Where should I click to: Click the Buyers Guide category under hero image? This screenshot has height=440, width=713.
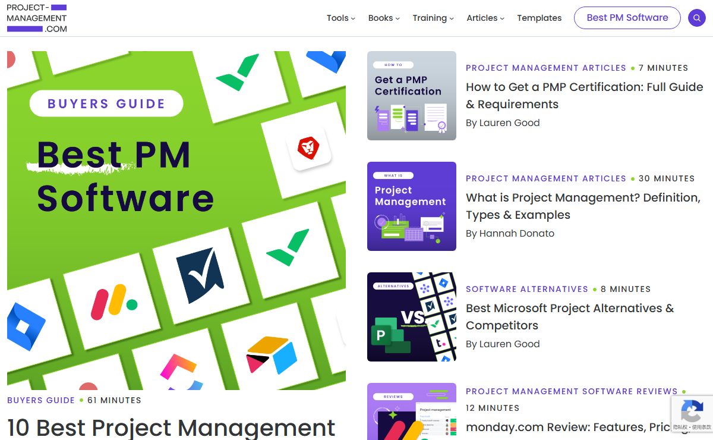[x=41, y=400]
